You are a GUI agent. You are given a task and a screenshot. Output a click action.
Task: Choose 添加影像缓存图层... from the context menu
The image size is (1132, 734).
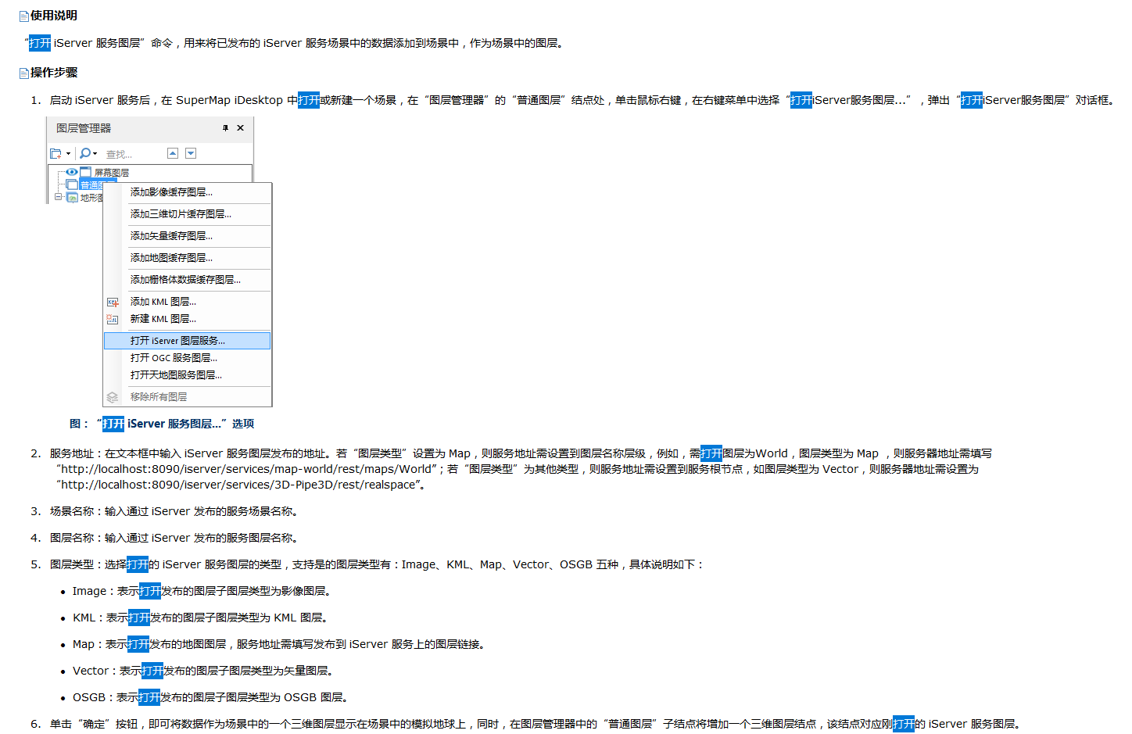(x=188, y=192)
